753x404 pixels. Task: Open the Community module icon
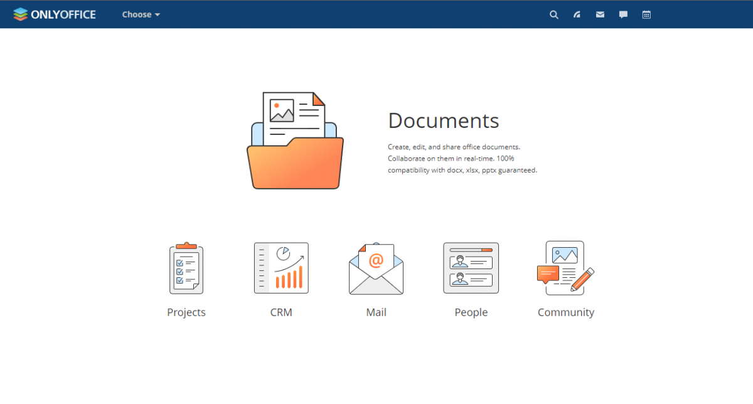[565, 268]
